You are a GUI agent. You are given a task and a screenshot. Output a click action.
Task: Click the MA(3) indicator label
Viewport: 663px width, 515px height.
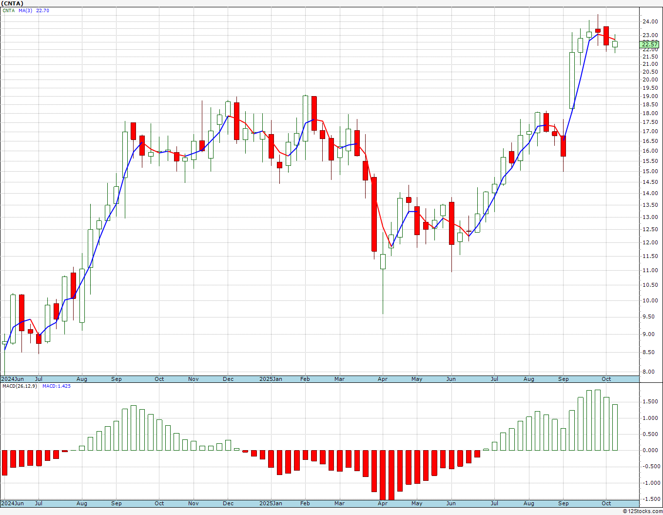(x=25, y=11)
